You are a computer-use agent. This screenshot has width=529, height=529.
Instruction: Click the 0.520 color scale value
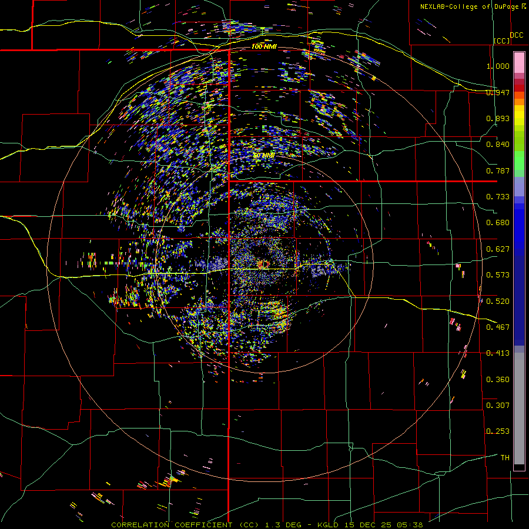pos(498,302)
